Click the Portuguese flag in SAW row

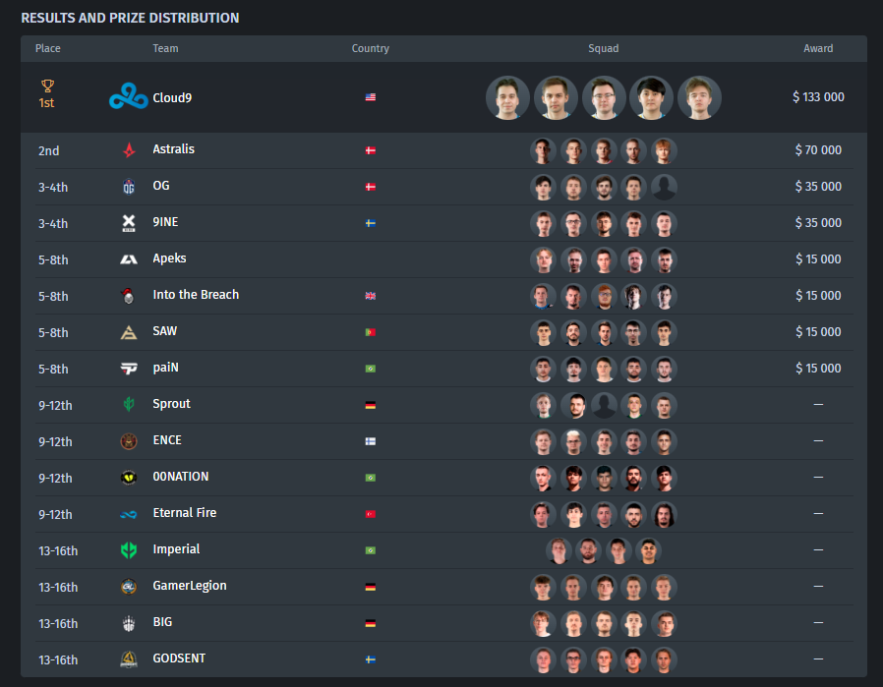point(371,332)
